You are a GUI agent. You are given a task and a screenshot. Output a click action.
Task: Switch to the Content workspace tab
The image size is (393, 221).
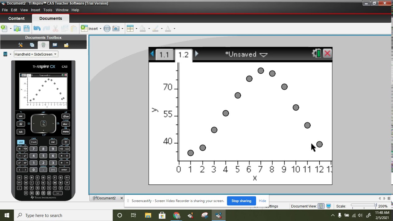pos(16,18)
